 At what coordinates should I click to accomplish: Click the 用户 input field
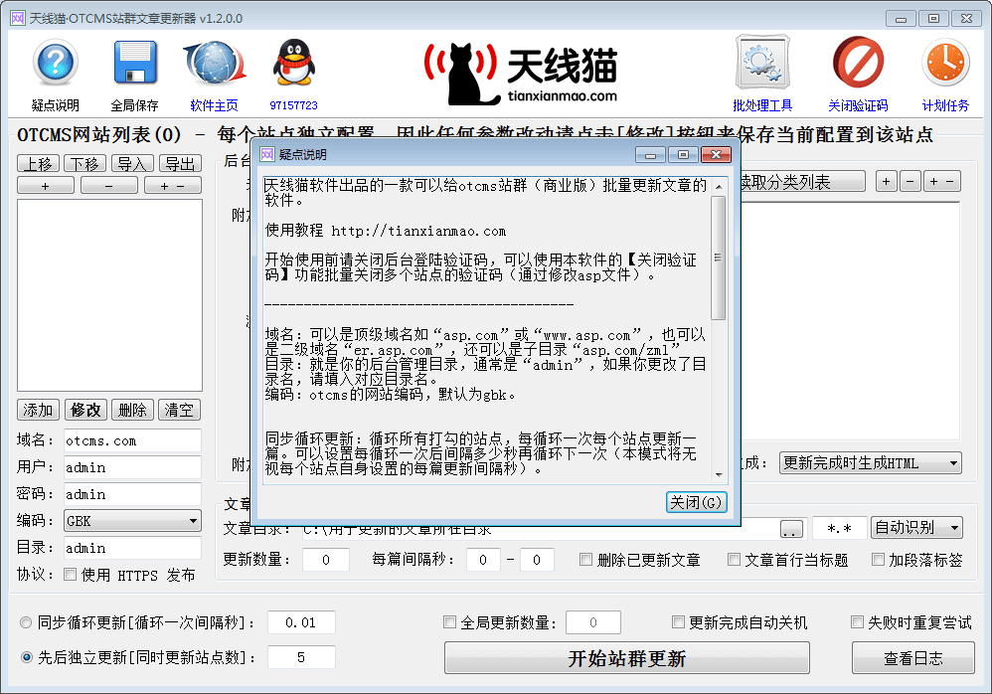pyautogui.click(x=132, y=467)
